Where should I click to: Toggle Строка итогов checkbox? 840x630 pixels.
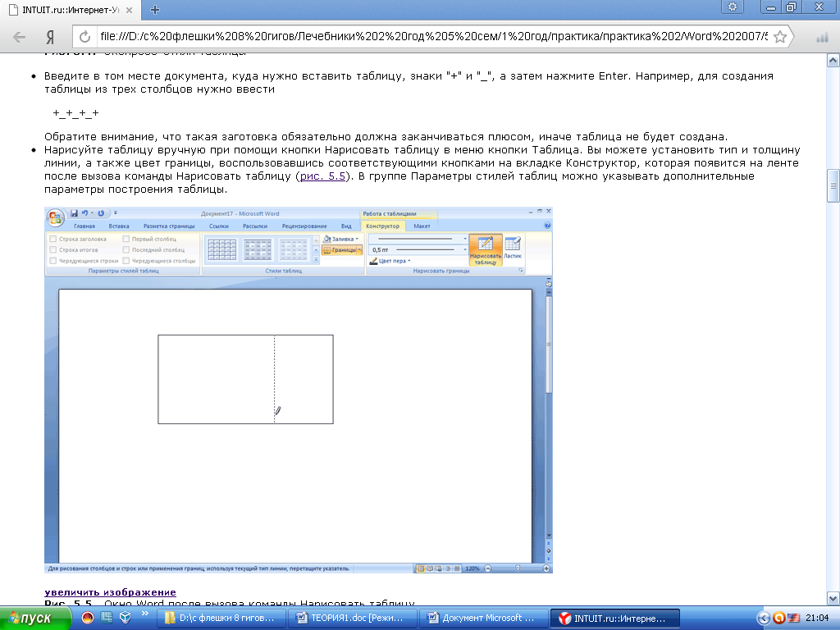coord(53,249)
